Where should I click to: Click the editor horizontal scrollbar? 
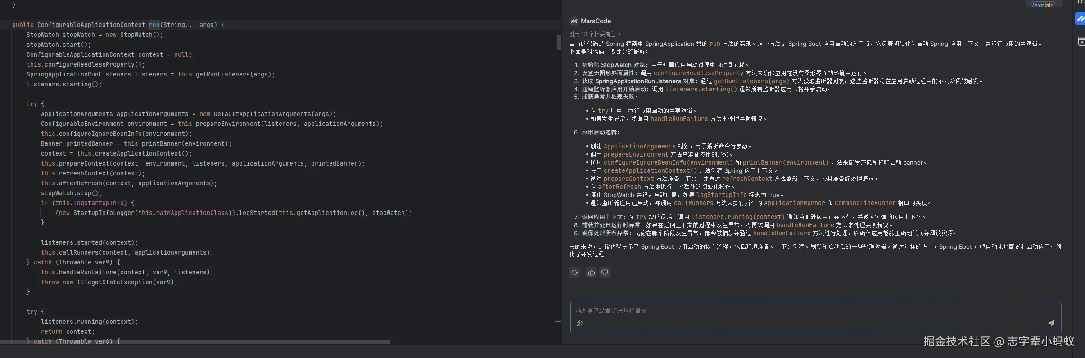[195, 342]
